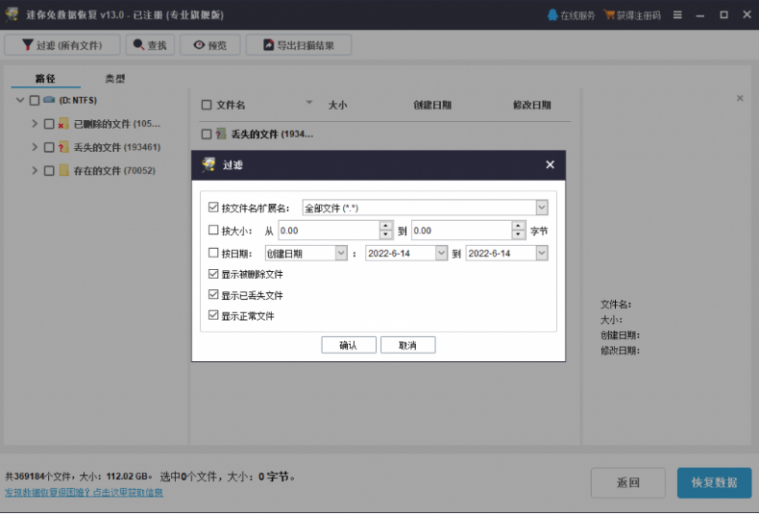
Task: Collapse the D: NTFS tree node
Action: point(20,100)
